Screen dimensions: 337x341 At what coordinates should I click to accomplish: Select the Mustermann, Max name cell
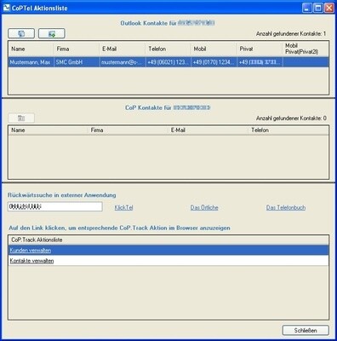click(x=31, y=62)
